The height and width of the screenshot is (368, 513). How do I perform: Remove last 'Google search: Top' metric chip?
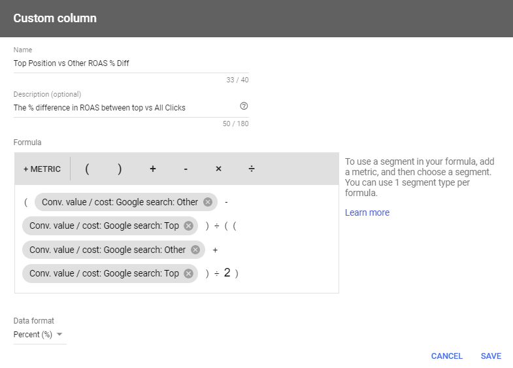pyautogui.click(x=188, y=273)
